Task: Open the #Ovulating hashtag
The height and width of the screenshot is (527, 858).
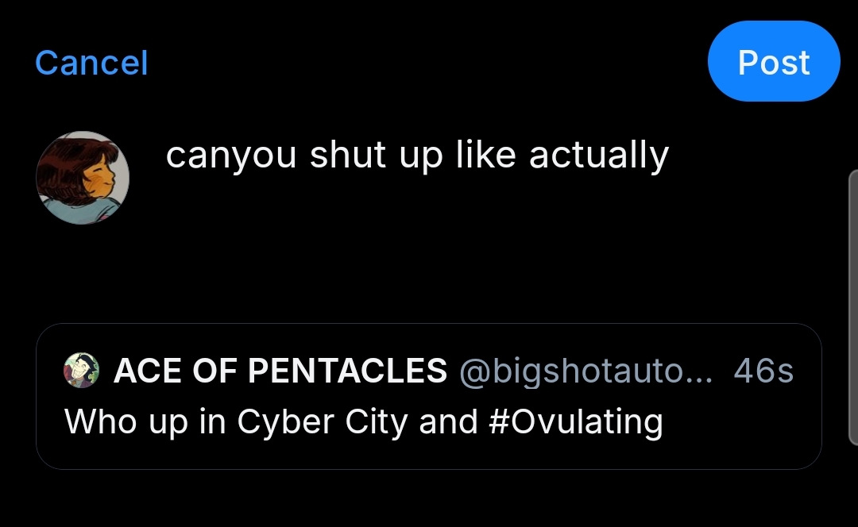Action: (x=572, y=421)
